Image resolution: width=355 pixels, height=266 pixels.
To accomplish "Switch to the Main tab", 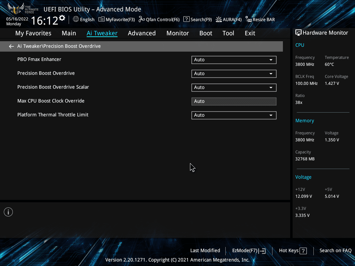I will [69, 33].
